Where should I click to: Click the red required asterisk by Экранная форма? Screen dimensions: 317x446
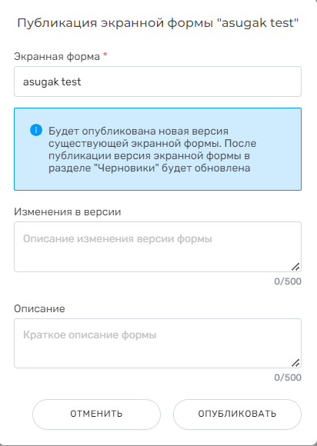pyautogui.click(x=105, y=55)
